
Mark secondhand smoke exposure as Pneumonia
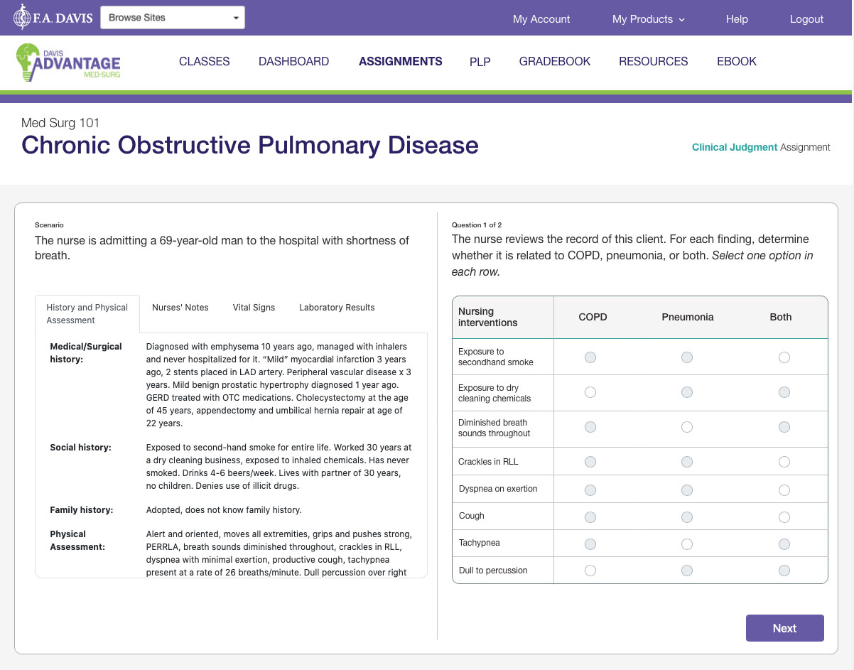point(687,357)
